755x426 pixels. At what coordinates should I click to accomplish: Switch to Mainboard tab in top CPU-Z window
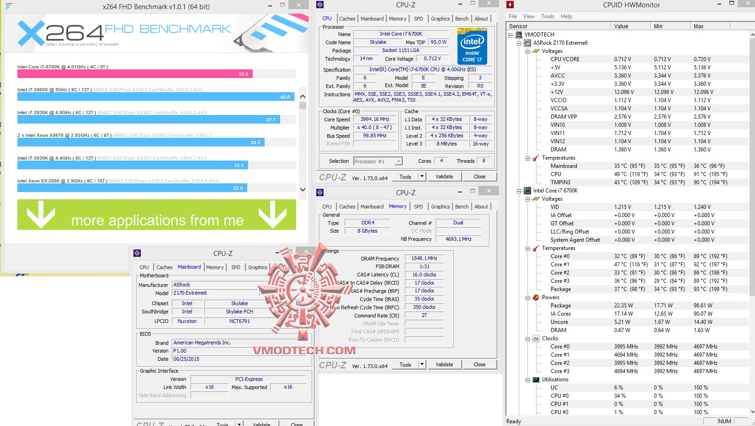pos(372,19)
